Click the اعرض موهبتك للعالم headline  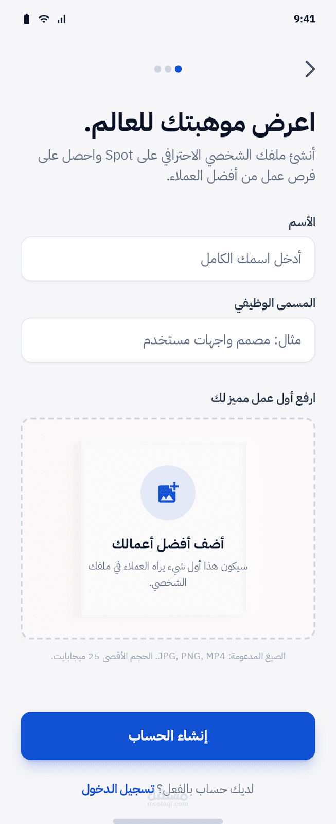pyautogui.click(x=200, y=124)
